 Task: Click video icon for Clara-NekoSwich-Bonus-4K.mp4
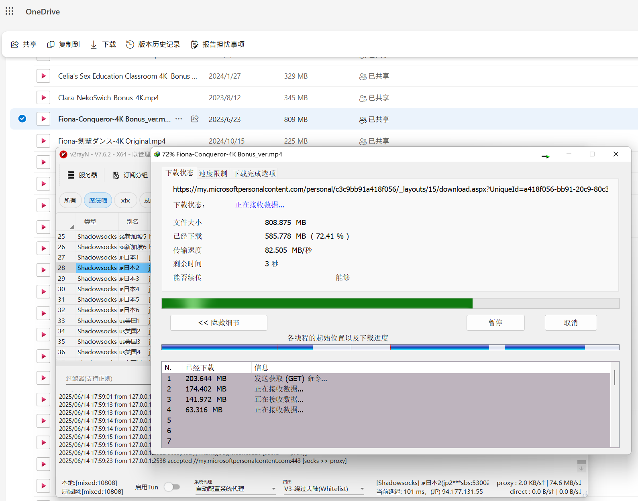43,97
